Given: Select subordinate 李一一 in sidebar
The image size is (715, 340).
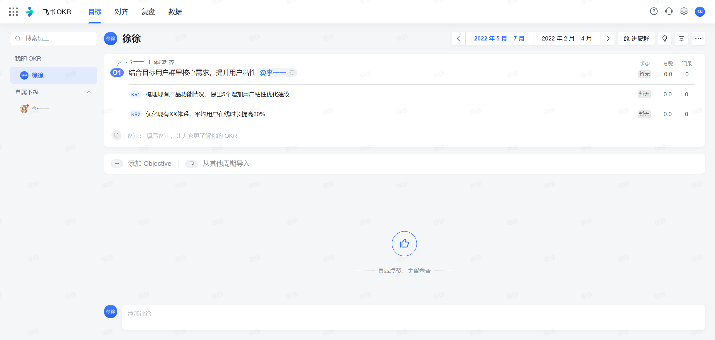Looking at the screenshot, I should (40, 109).
